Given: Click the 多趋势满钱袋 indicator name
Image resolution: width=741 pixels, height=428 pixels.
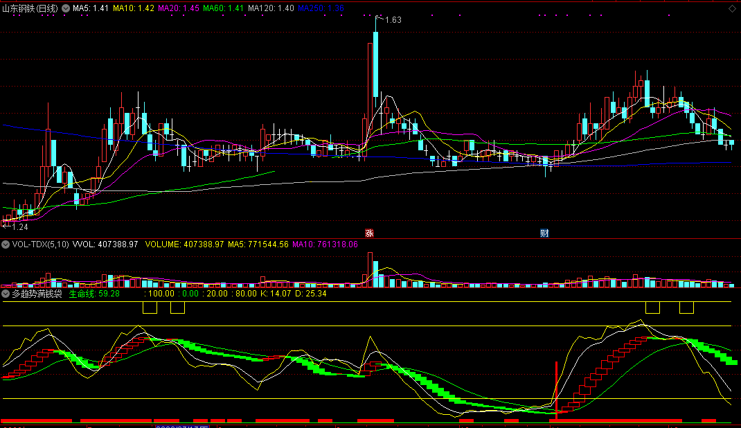Looking at the screenshot, I should point(37,294).
